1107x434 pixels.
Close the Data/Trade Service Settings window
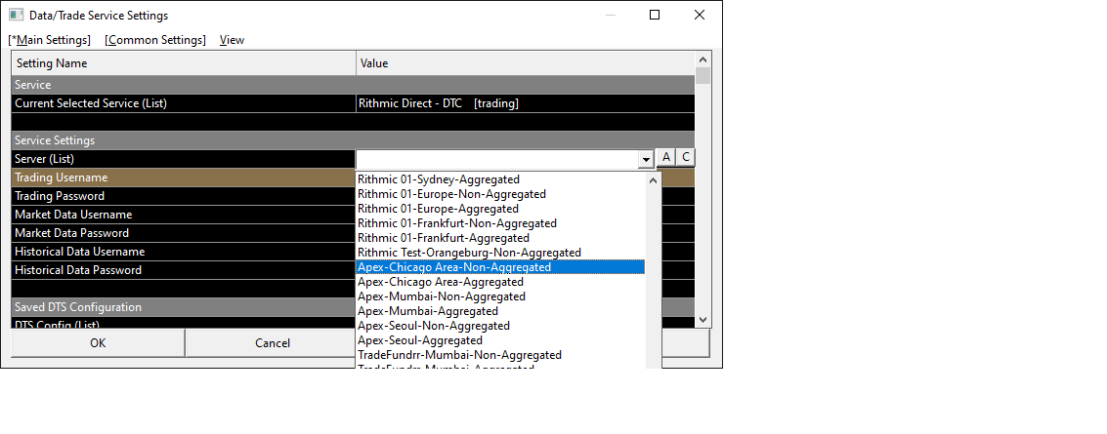699,15
